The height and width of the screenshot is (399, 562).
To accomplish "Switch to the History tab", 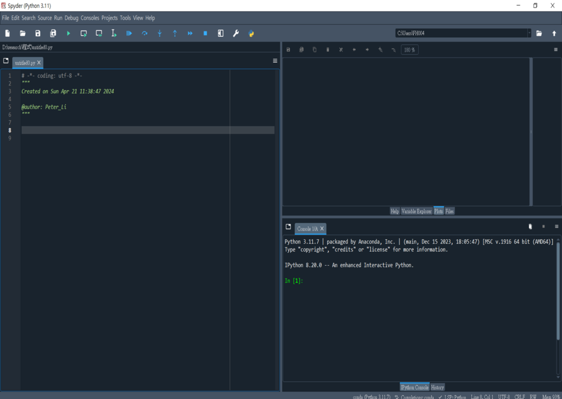I will (437, 387).
